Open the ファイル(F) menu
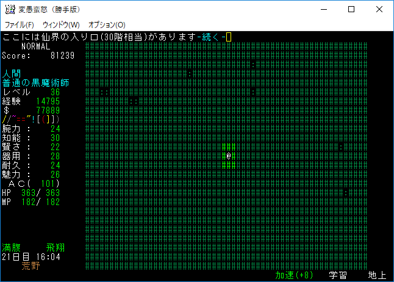This screenshot has height=282, width=394. tap(20, 24)
